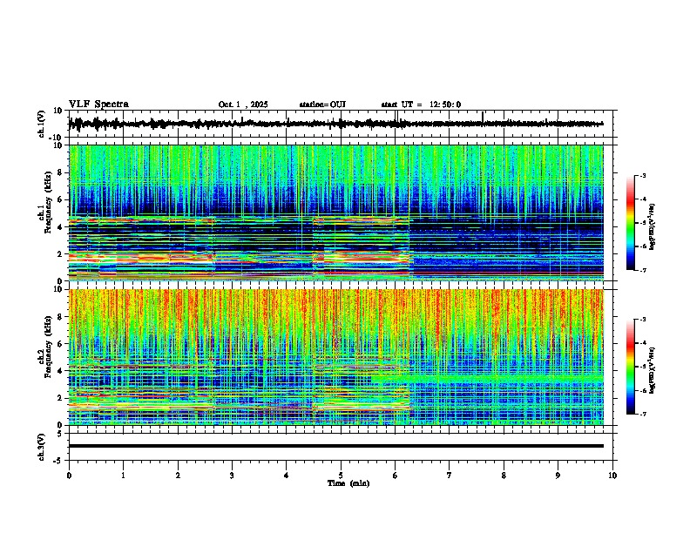Click the ch.1 frequency spectrogram panel

coord(336,213)
